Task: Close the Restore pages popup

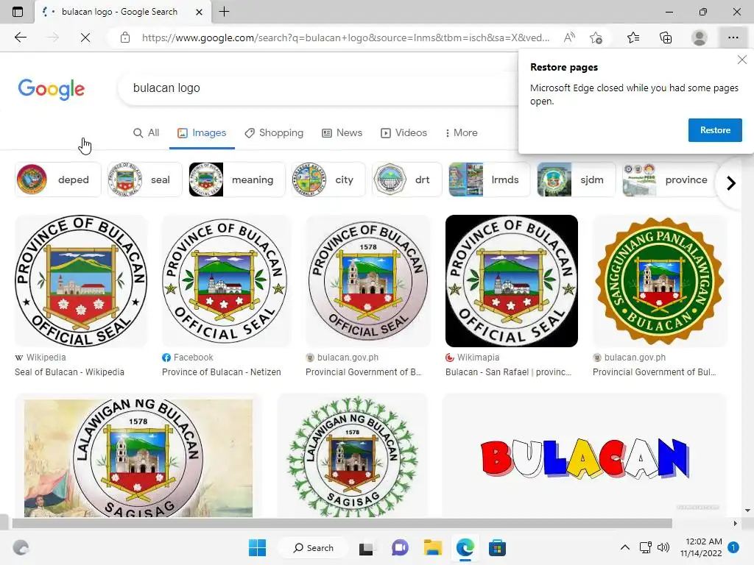Action: [742, 60]
